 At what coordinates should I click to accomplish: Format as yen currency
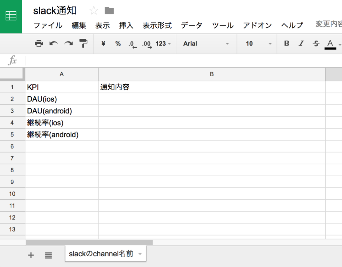point(104,43)
